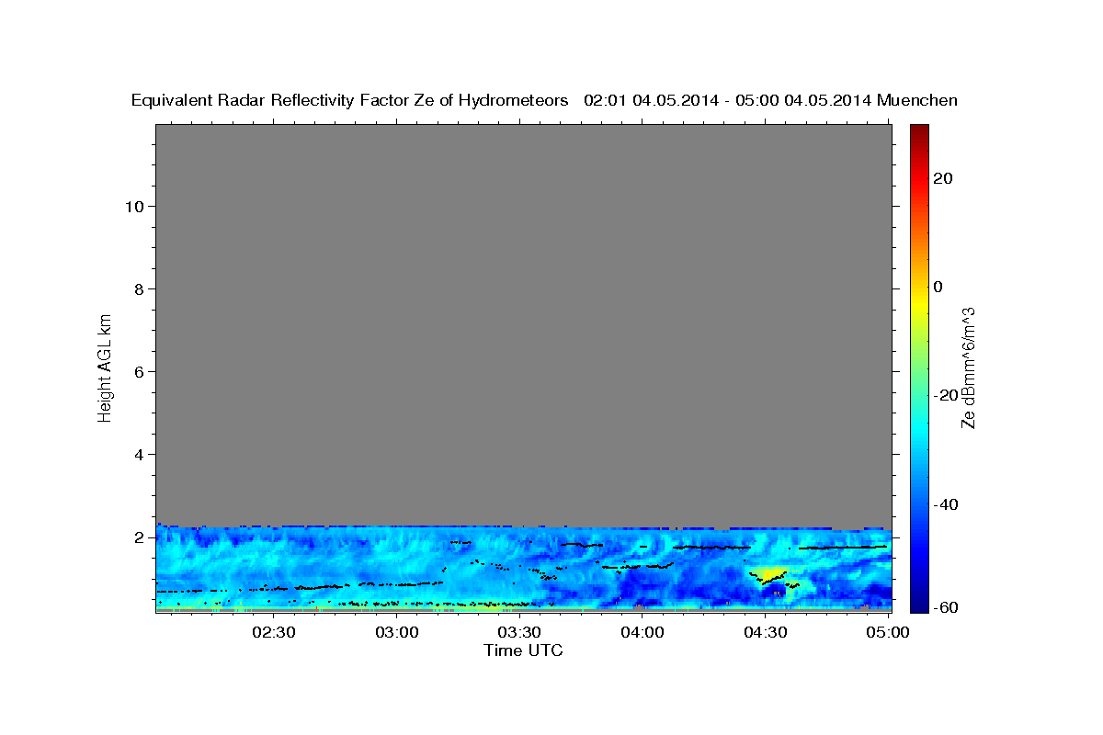
Task: Click the colorbar tick value '0'
Action: tap(938, 287)
